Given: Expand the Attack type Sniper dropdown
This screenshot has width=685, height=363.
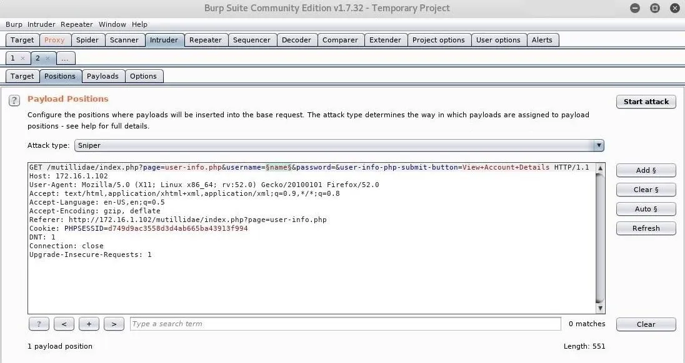Looking at the screenshot, I should pos(599,145).
